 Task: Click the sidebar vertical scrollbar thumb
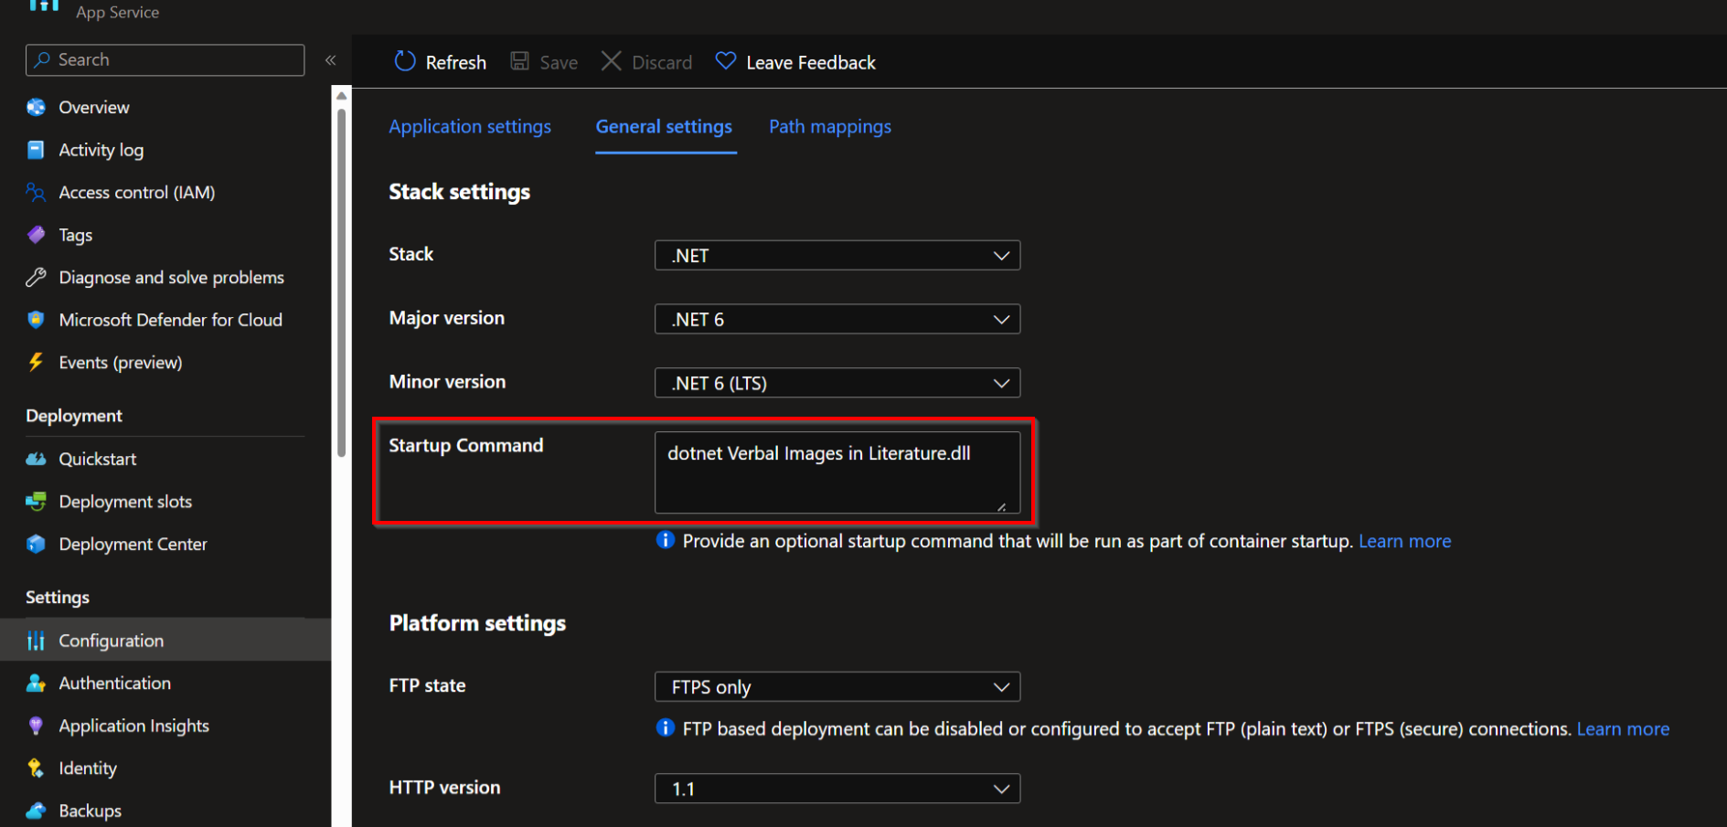pos(341,281)
